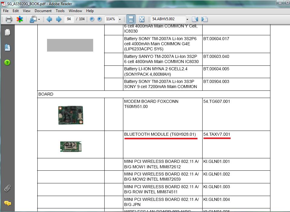Click the Find Next icon
Image resolution: width=290 pixels, height=212 pixels.
point(204,19)
